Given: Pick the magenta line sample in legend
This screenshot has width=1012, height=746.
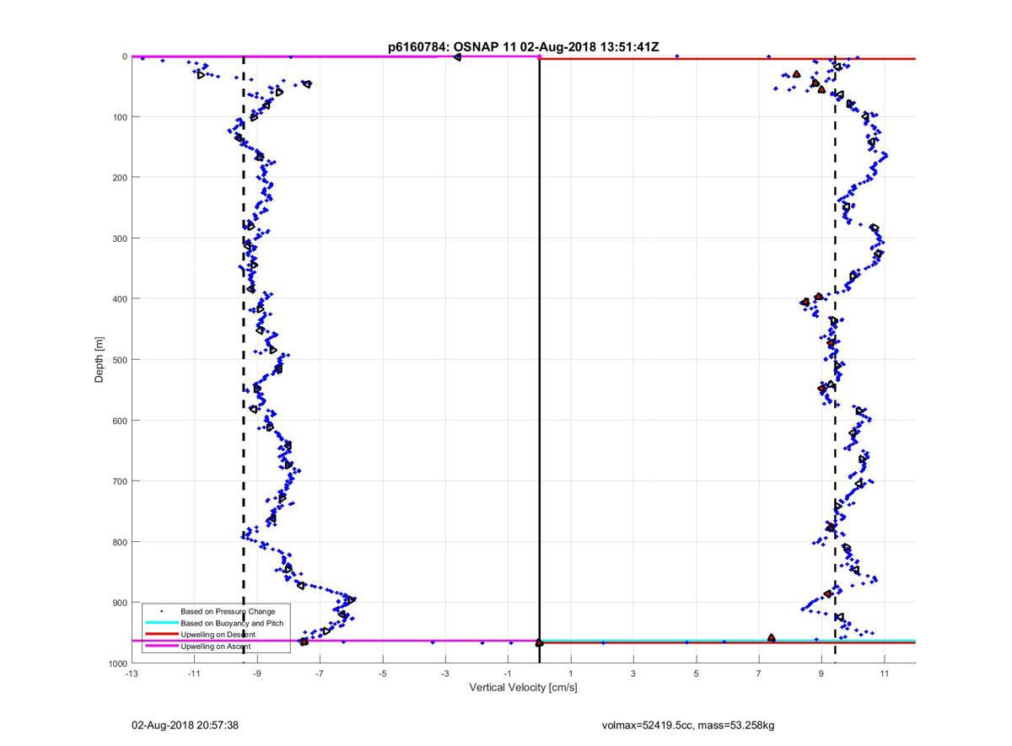Looking at the screenshot, I should (161, 646).
